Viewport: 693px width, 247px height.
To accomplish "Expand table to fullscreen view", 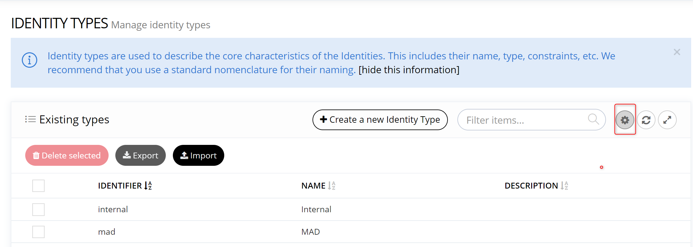I will [667, 120].
